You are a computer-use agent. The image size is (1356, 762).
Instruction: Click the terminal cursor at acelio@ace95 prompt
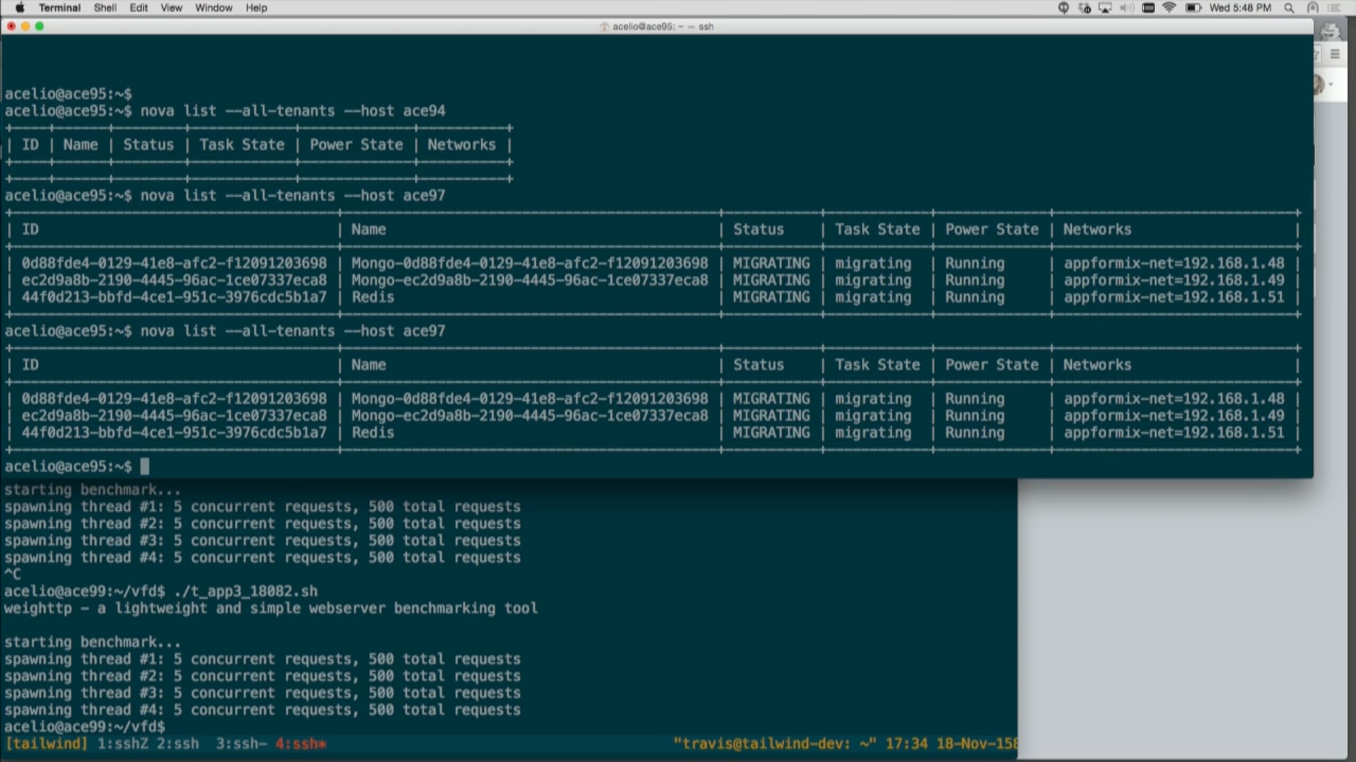[145, 466]
